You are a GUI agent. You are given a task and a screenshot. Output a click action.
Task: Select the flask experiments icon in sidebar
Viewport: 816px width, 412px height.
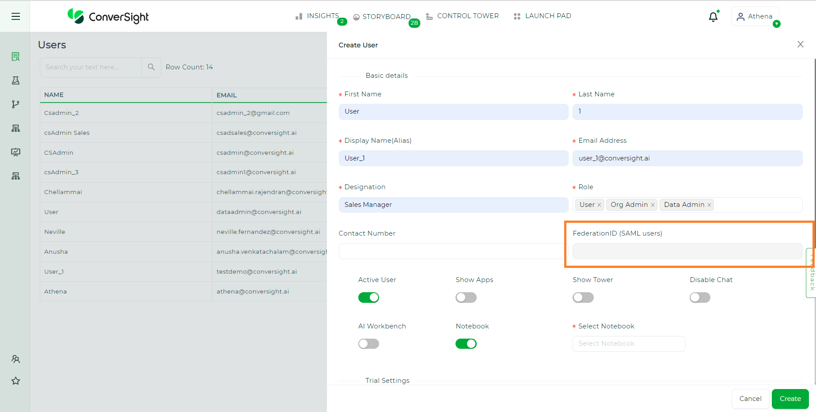pos(15,80)
